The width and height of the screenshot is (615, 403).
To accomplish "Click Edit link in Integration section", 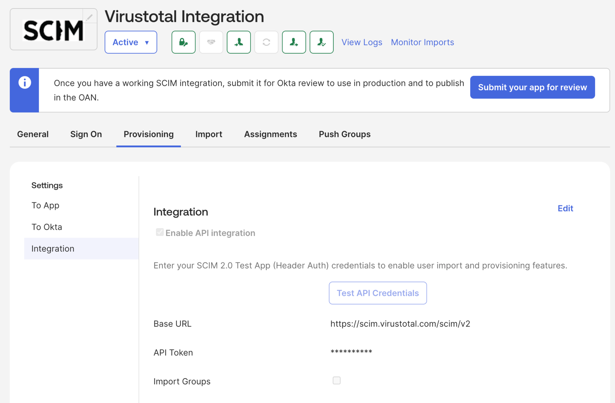I will click(565, 208).
